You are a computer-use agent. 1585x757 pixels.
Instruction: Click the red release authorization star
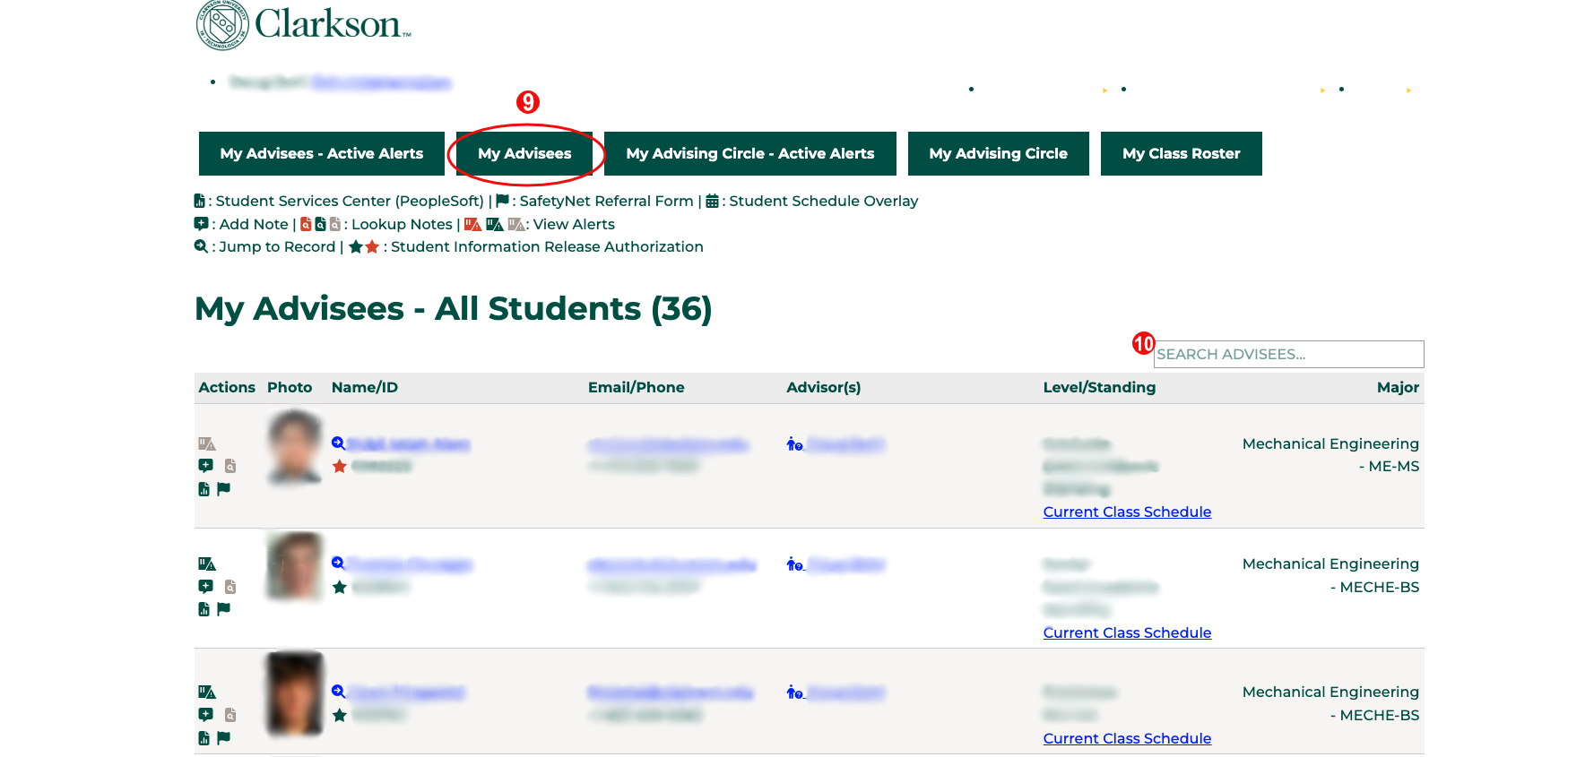pos(339,467)
